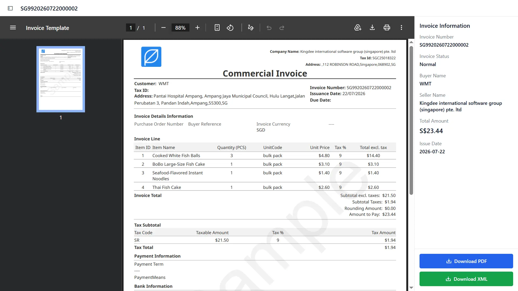This screenshot has height=291, width=518.
Task: Click the scrollbar up arrow
Action: 411,42
